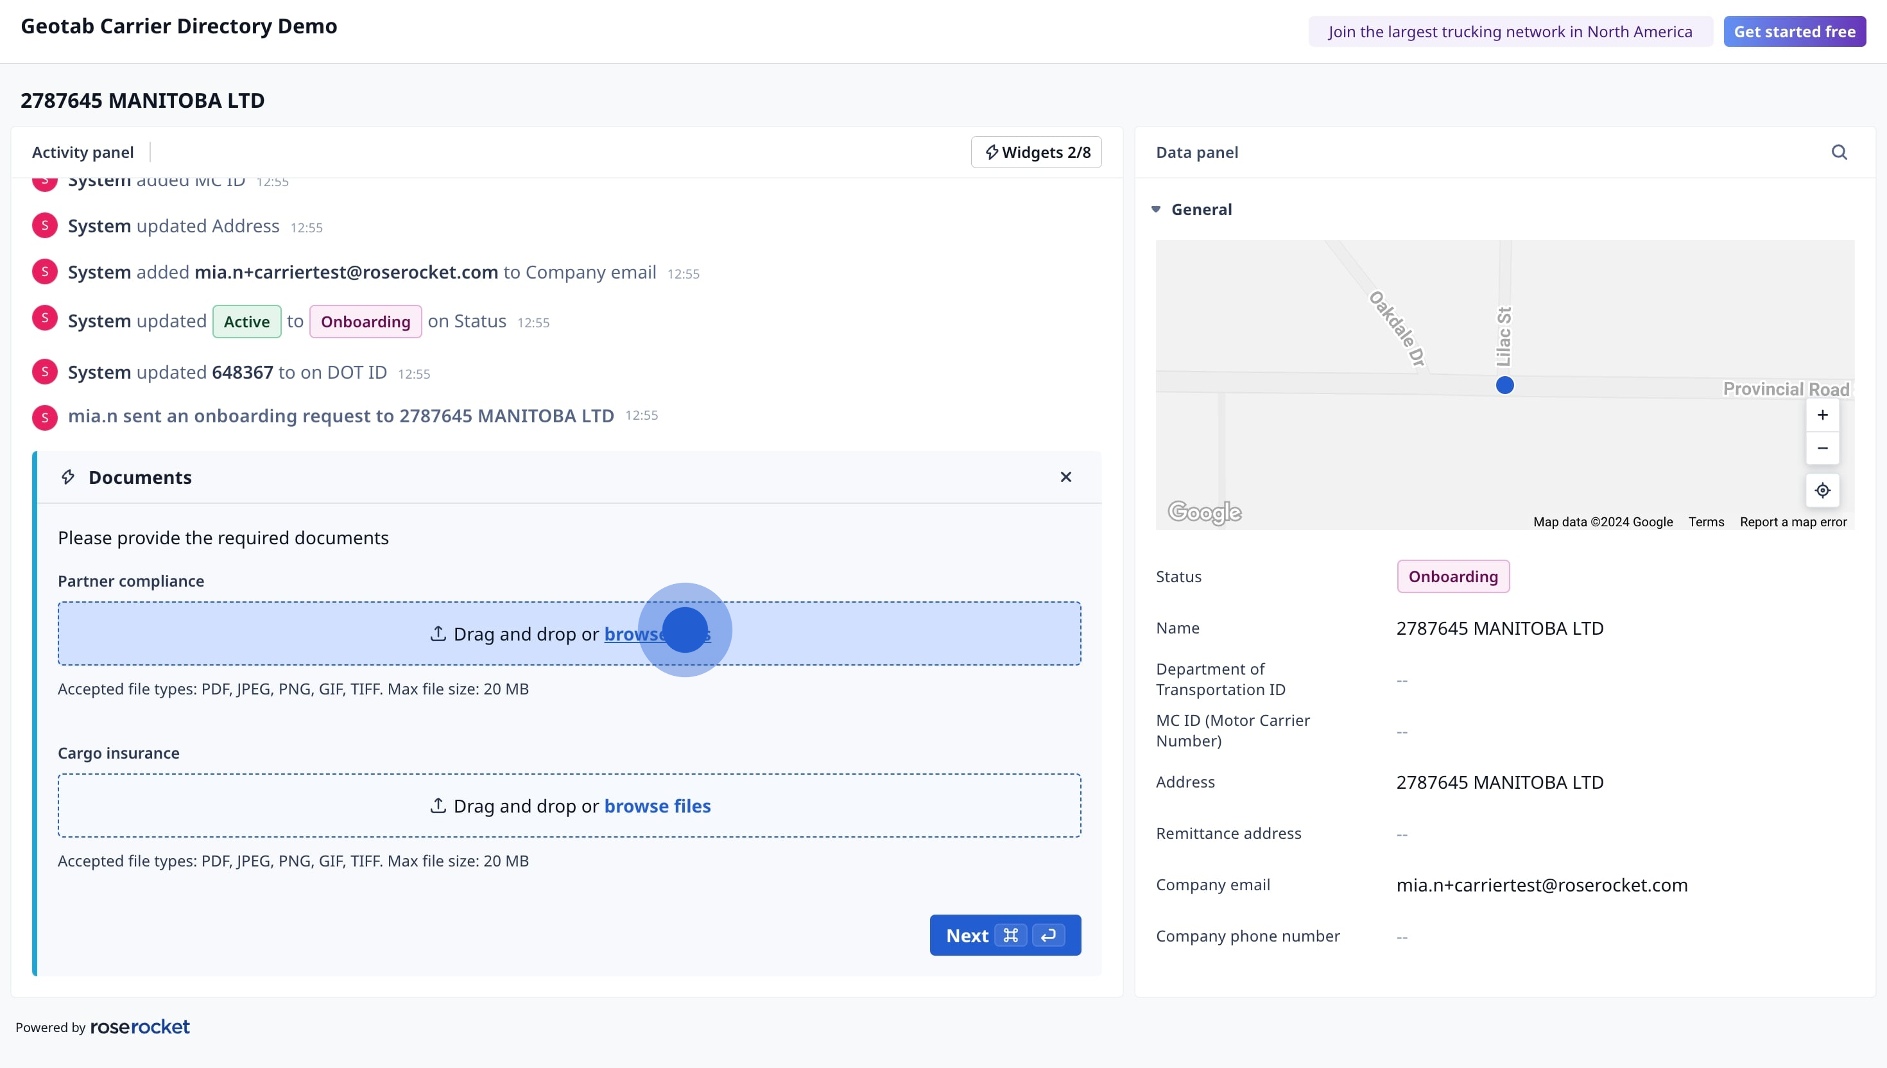Click the Company phone number value

tap(1402, 936)
